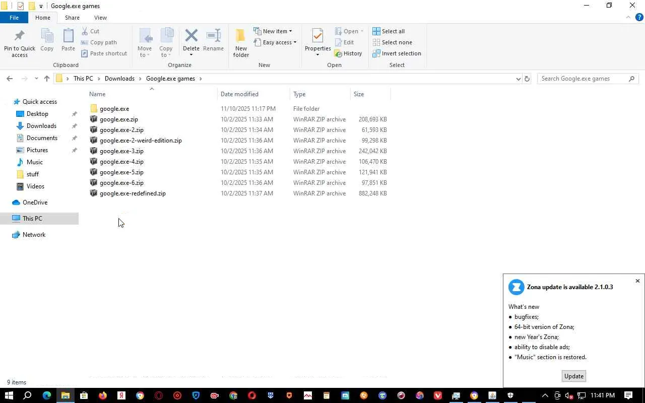Click Copy path in the Clipboard group
The image size is (645, 403).
[99, 42]
